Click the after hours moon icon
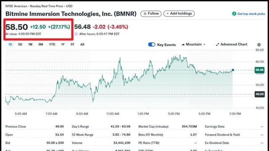Screen dimensions: 269x151 click(x=76, y=34)
